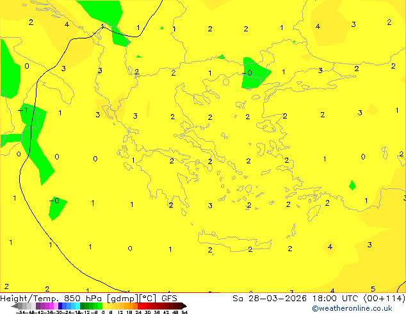Click the green patch labeled -0 at lower left
This screenshot has height=314, width=406.
click(56, 207)
